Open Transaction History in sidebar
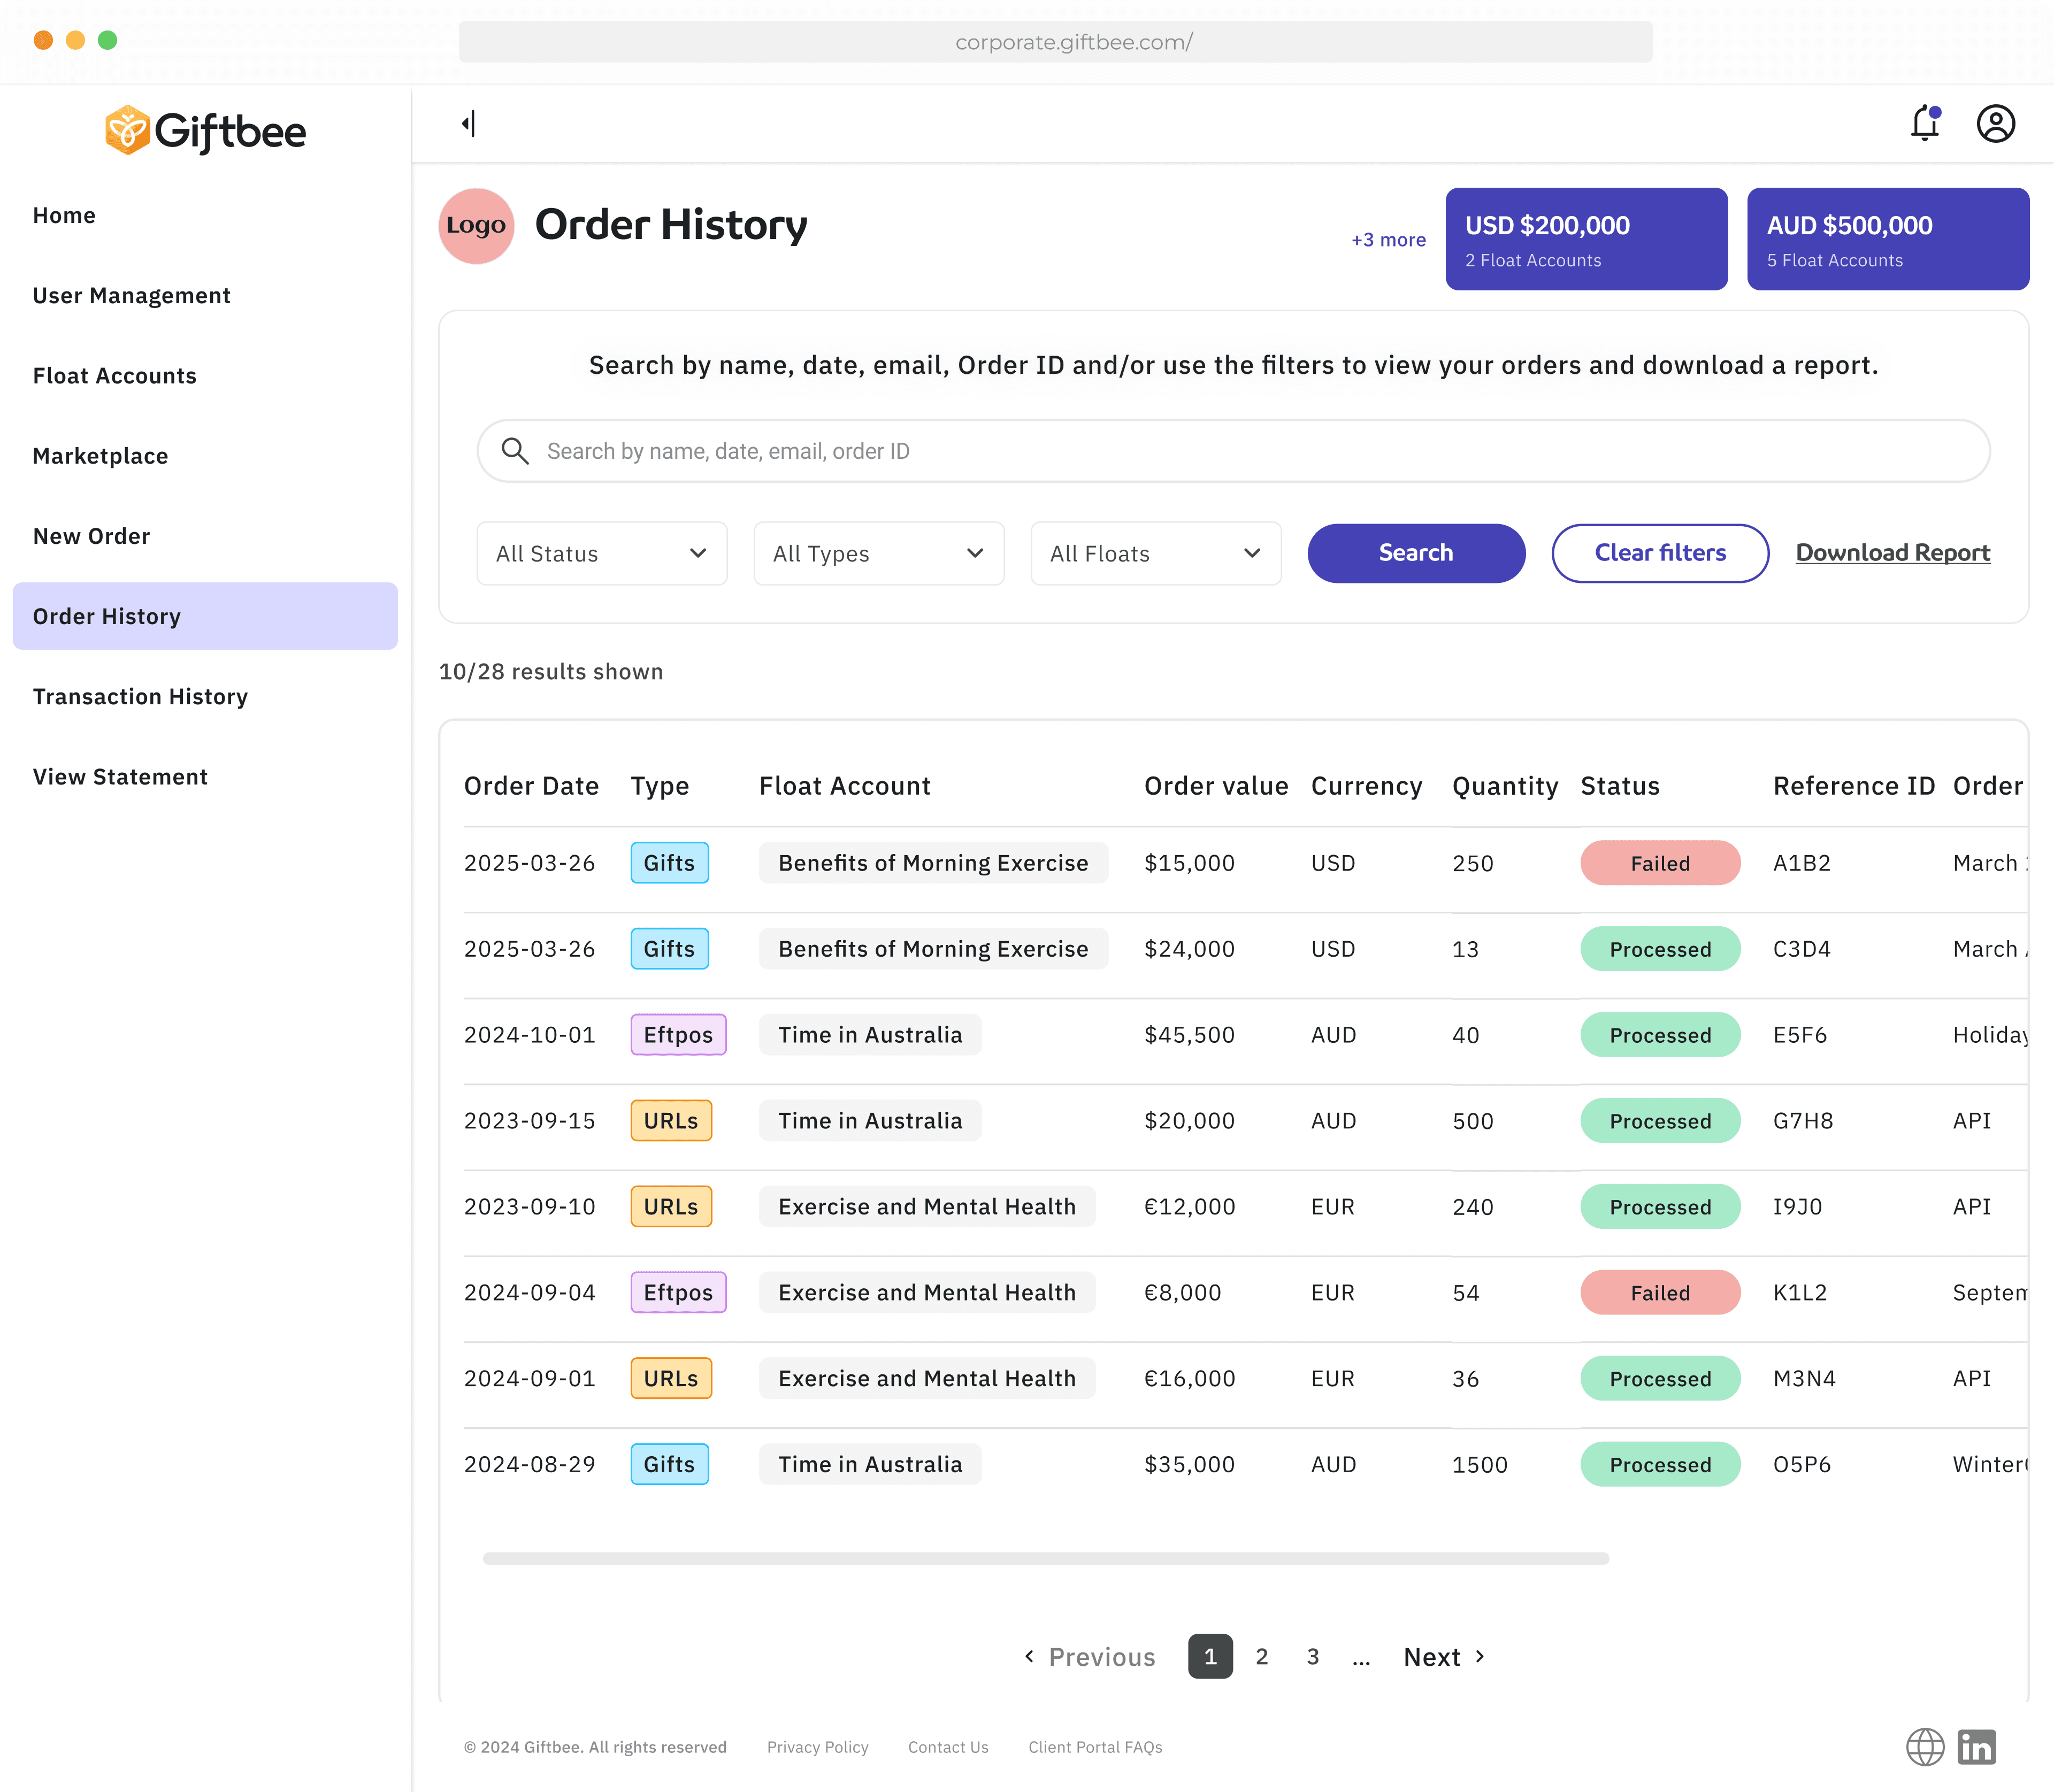 pyautogui.click(x=140, y=697)
